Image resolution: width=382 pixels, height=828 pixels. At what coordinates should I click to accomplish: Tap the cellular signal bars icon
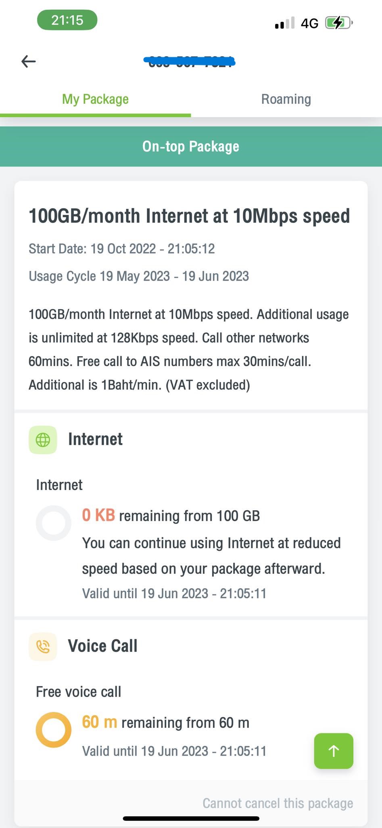pos(284,23)
